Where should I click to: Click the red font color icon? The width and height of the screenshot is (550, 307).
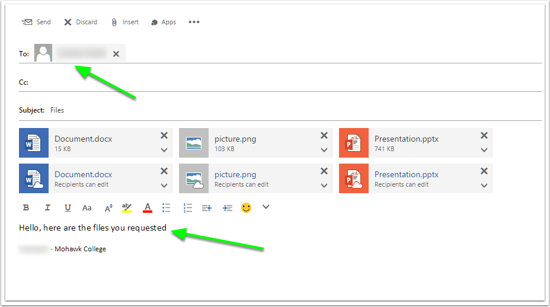click(148, 207)
